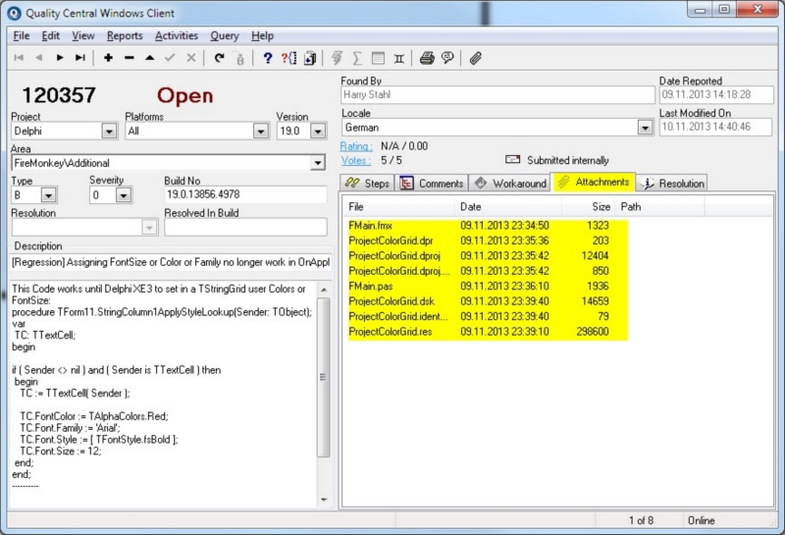Click the grid list view icon
Screen dimensions: 785x535
tap(378, 58)
